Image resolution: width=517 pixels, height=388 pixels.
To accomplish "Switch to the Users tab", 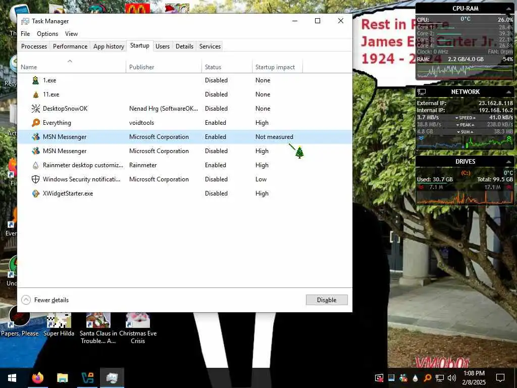I will 163,46.
